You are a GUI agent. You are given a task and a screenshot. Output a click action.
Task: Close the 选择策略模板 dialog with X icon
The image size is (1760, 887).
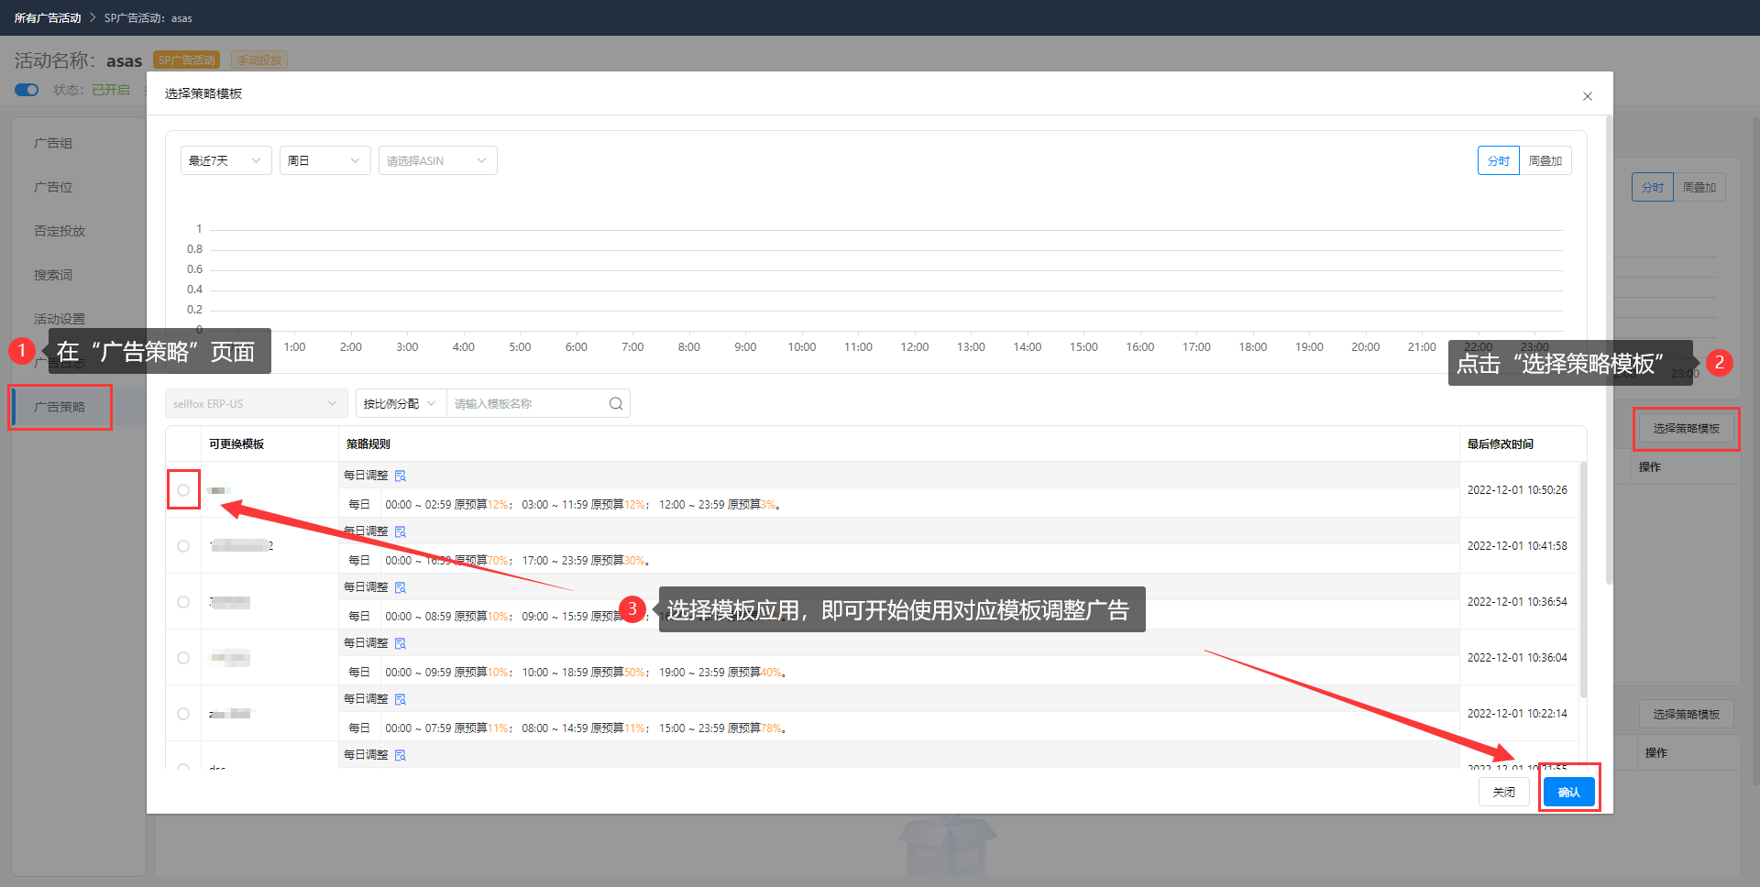[x=1587, y=96]
